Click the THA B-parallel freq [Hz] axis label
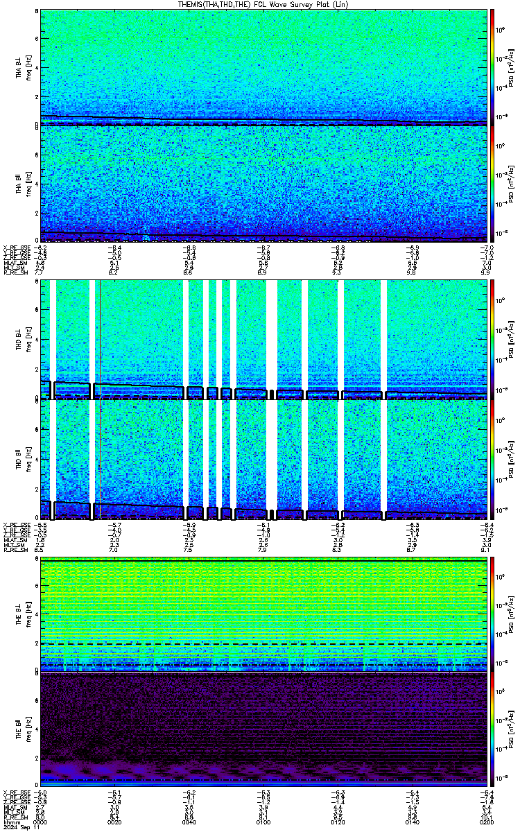The image size is (520, 832). tap(28, 184)
